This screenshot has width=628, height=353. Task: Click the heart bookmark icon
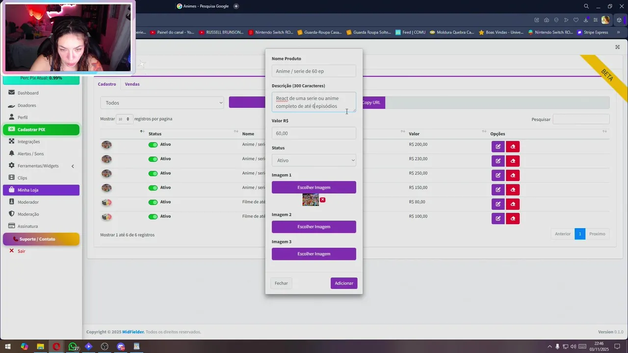[x=576, y=20]
